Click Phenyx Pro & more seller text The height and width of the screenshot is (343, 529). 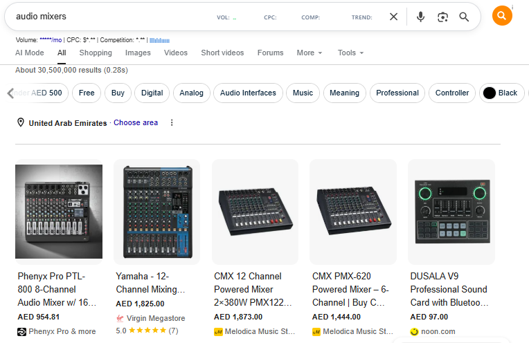pyautogui.click(x=62, y=331)
